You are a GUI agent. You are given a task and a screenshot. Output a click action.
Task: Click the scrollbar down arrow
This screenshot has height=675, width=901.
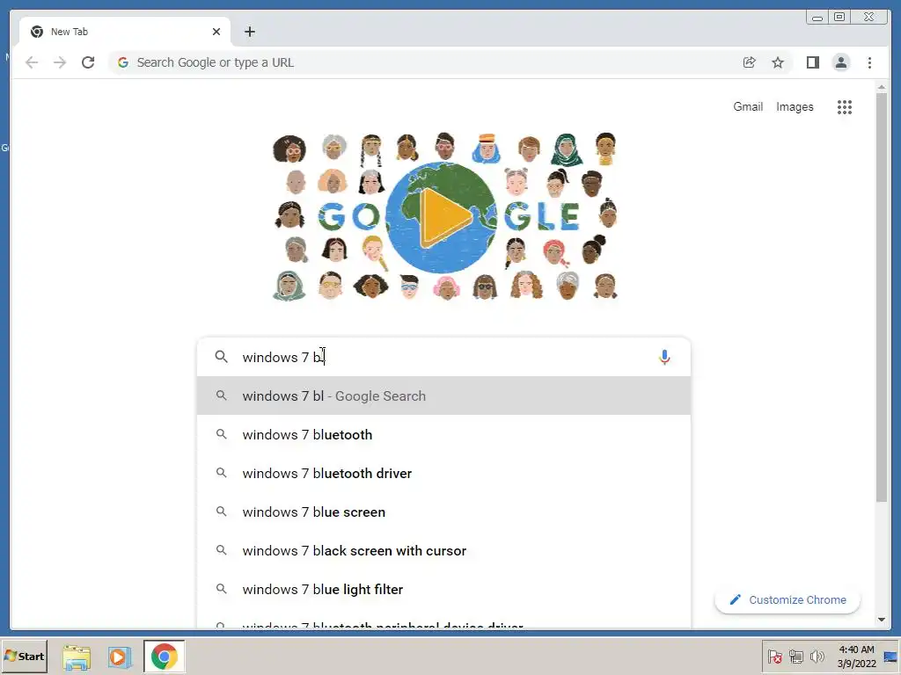point(882,620)
